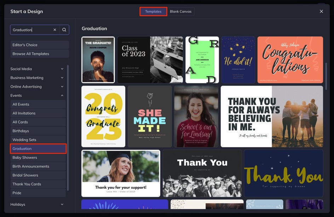The width and height of the screenshot is (334, 217).
Task: Open navy gold script Thank You template
Action: pyautogui.click(x=283, y=174)
